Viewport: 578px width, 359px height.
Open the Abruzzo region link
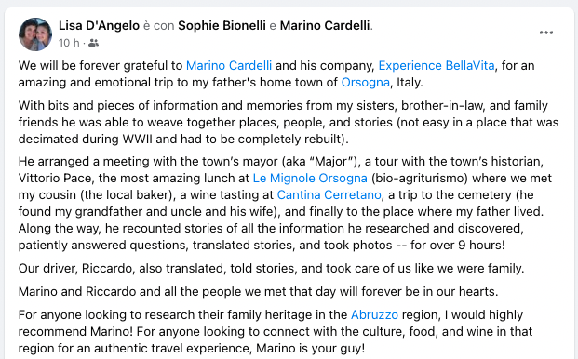click(x=374, y=314)
